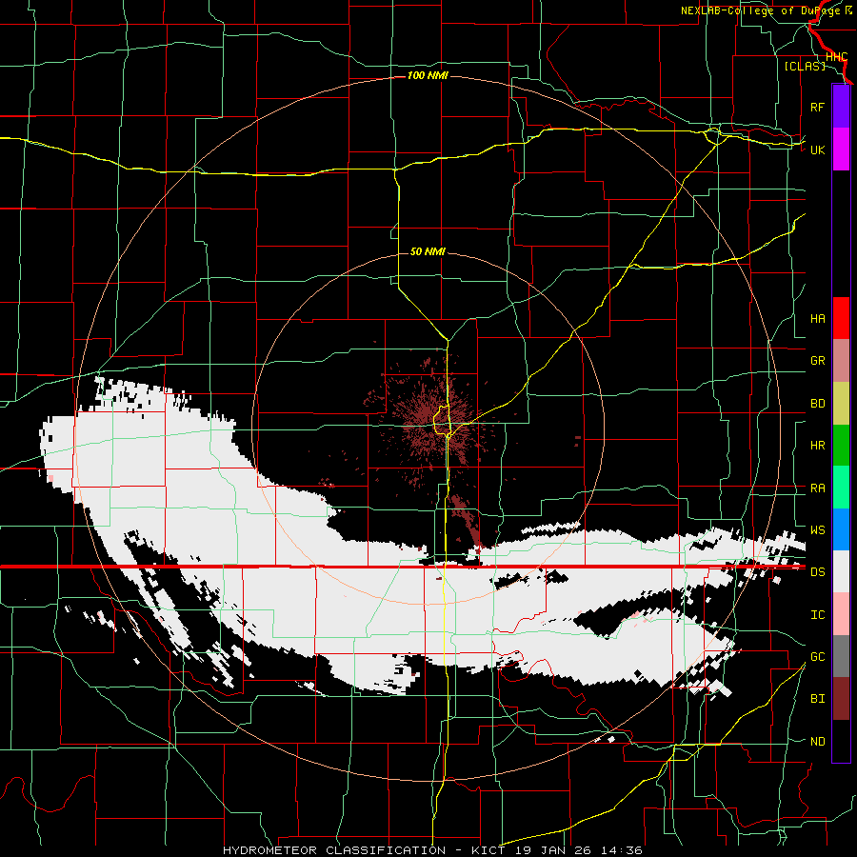Click the HYDROMETEOR CLASSIFICATION title text
This screenshot has height=857, width=857.
[334, 850]
